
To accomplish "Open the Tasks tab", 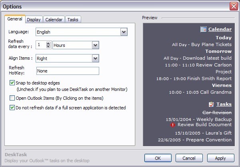I will point(73,20).
